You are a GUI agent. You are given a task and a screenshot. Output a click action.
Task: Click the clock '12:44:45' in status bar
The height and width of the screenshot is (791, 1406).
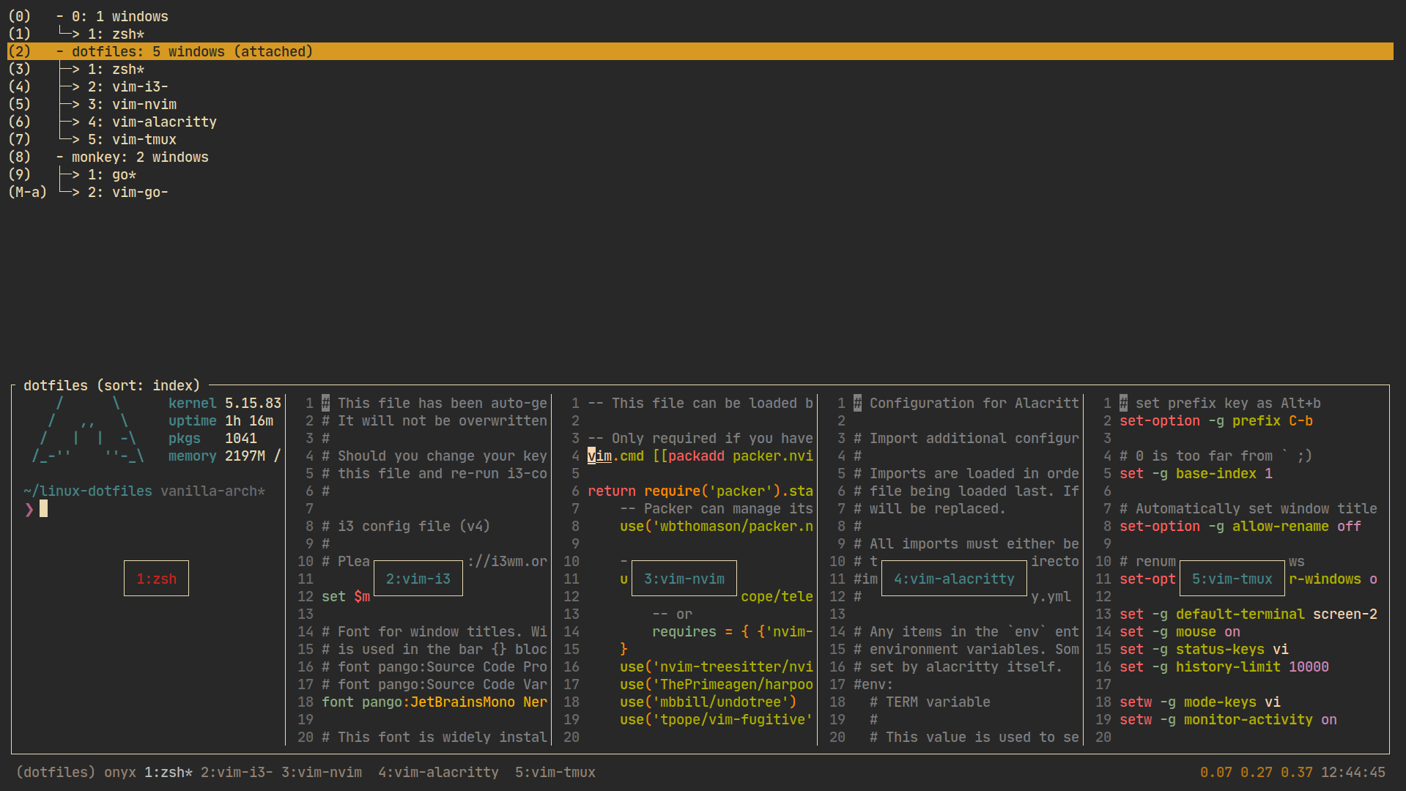(1353, 772)
